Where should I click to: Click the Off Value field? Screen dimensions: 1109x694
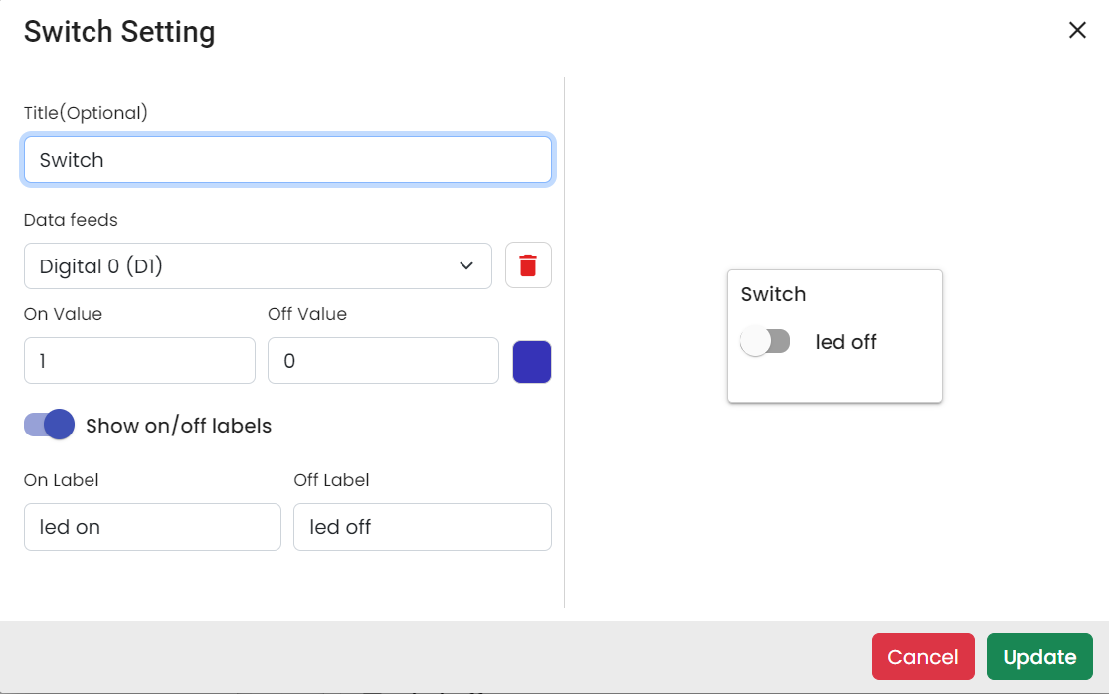[x=383, y=361]
